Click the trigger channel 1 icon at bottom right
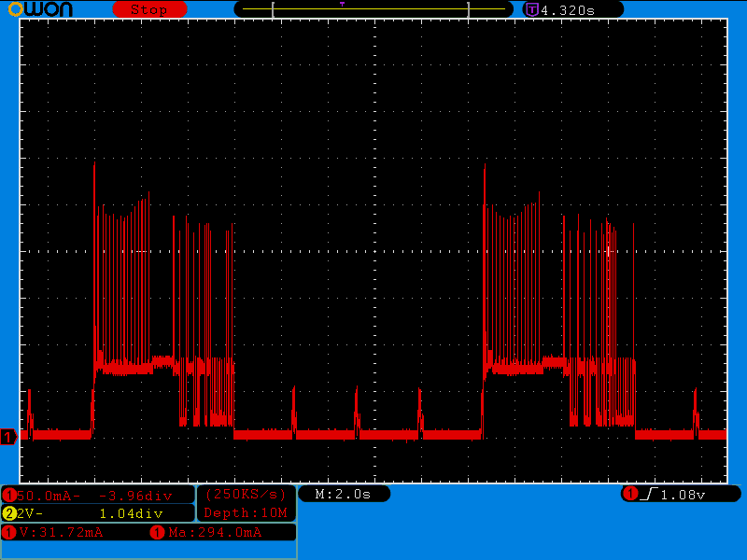Image resolution: width=747 pixels, height=560 pixels. pyautogui.click(x=630, y=494)
